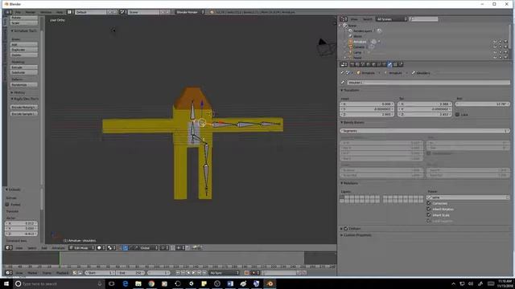Open the Blender Render engine dropdown
Image resolution: width=515 pixels, height=289 pixels.
pyautogui.click(x=190, y=12)
